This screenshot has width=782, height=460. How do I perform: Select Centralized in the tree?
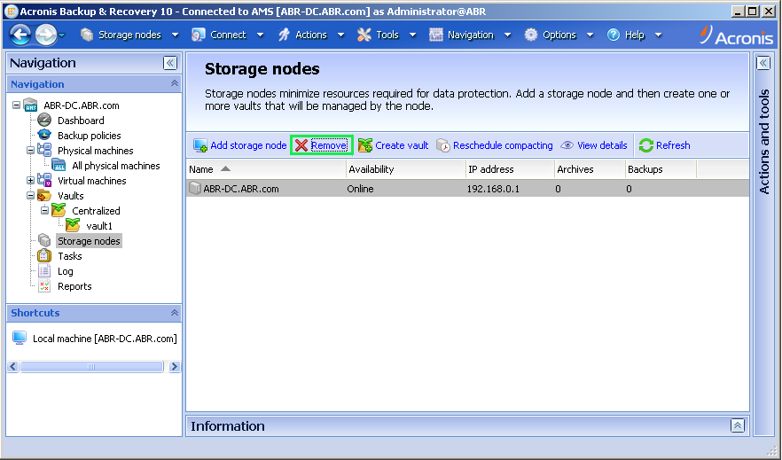[96, 211]
